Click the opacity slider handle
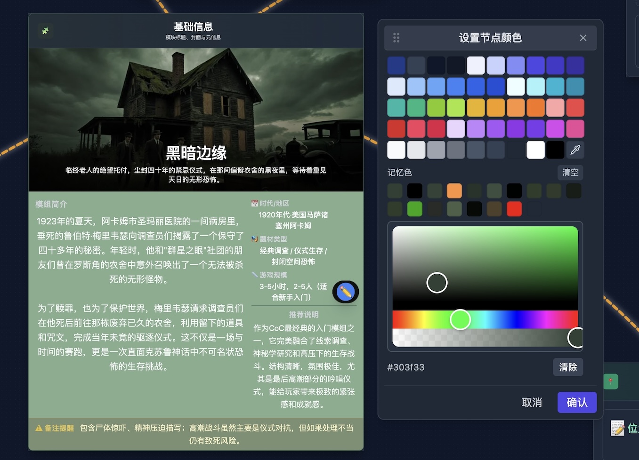Image resolution: width=639 pixels, height=460 pixels. 576,337
